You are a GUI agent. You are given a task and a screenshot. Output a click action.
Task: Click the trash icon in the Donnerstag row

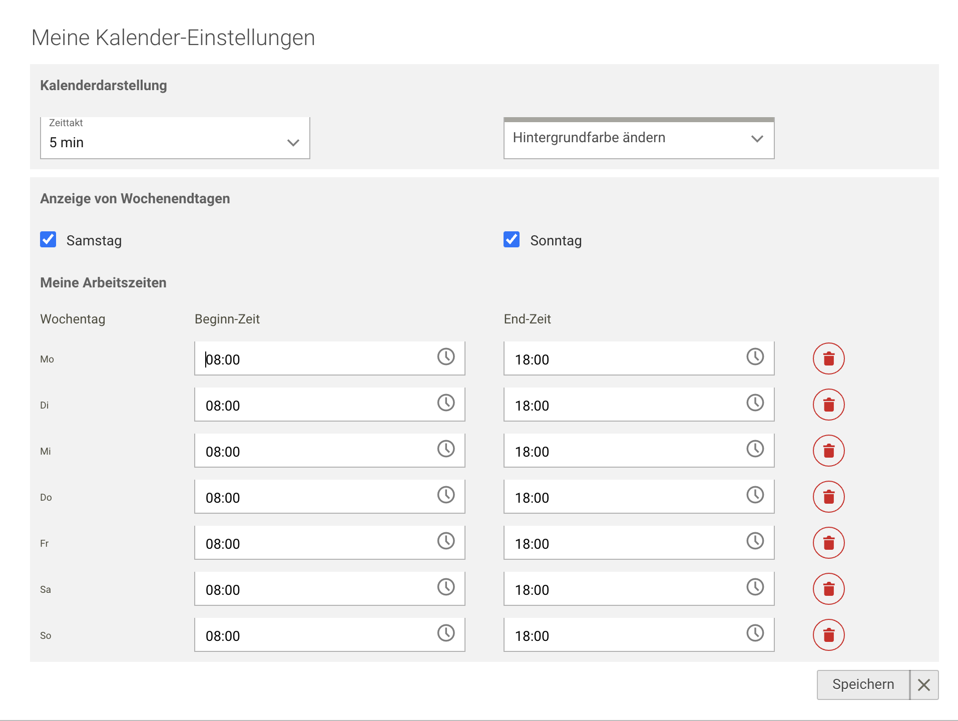pyautogui.click(x=828, y=496)
